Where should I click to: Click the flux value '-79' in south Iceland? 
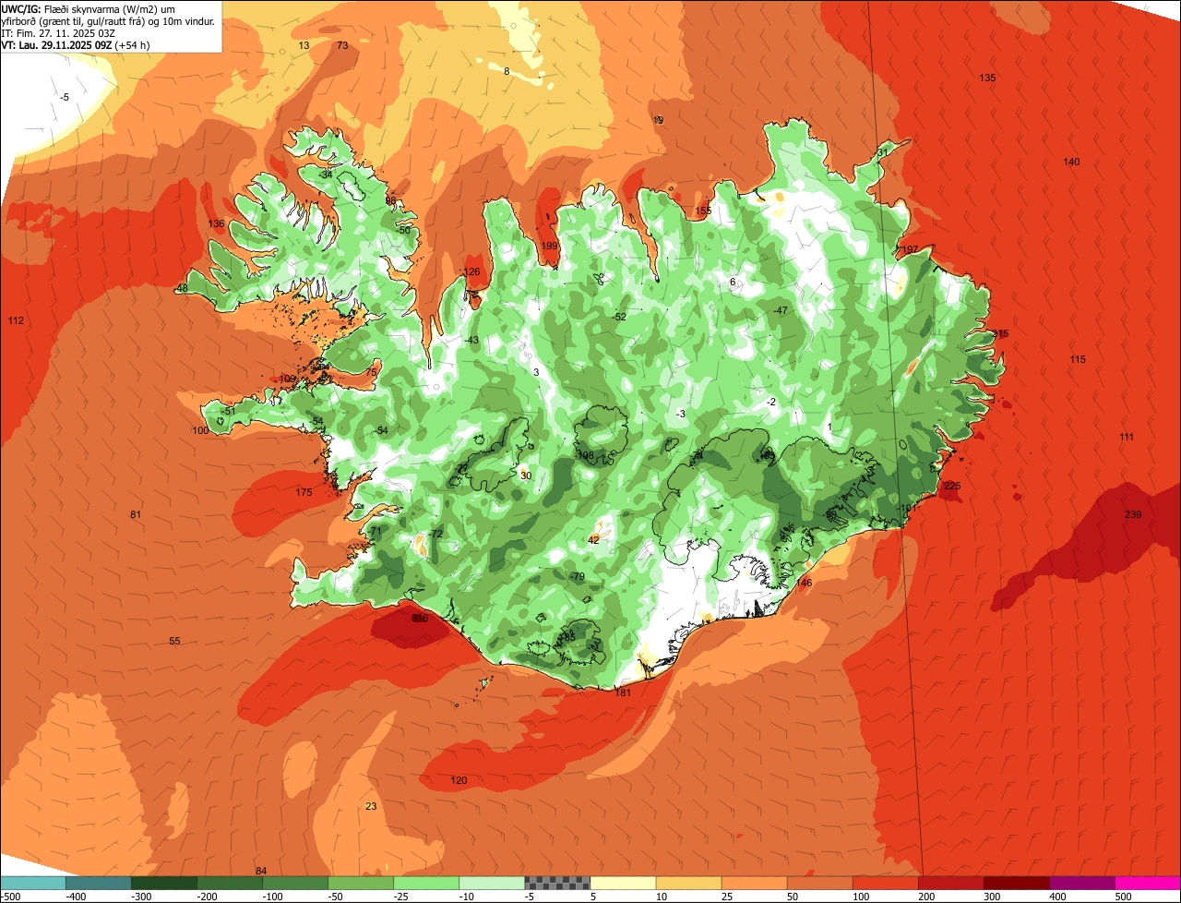(x=578, y=576)
